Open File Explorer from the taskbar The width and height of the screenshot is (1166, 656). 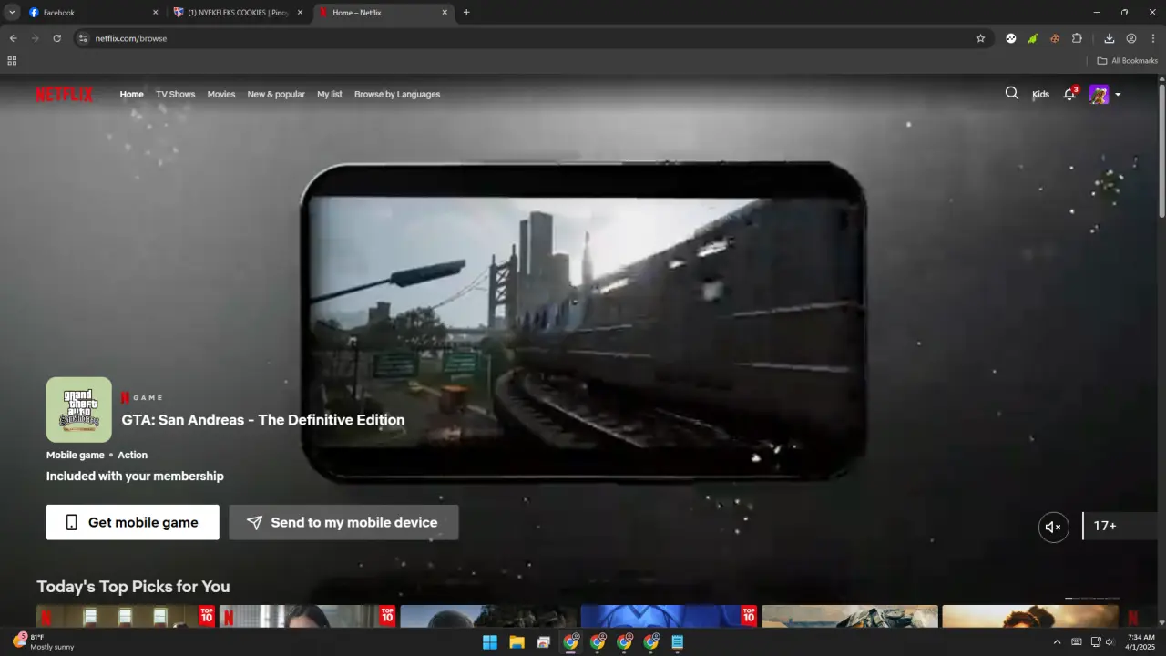517,642
